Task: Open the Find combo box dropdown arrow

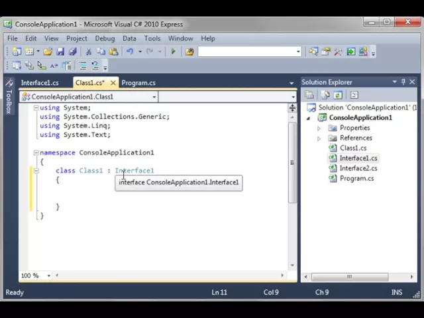Action: click(298, 52)
